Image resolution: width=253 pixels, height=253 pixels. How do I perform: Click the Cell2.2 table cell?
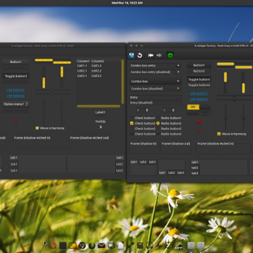click(x=96, y=71)
